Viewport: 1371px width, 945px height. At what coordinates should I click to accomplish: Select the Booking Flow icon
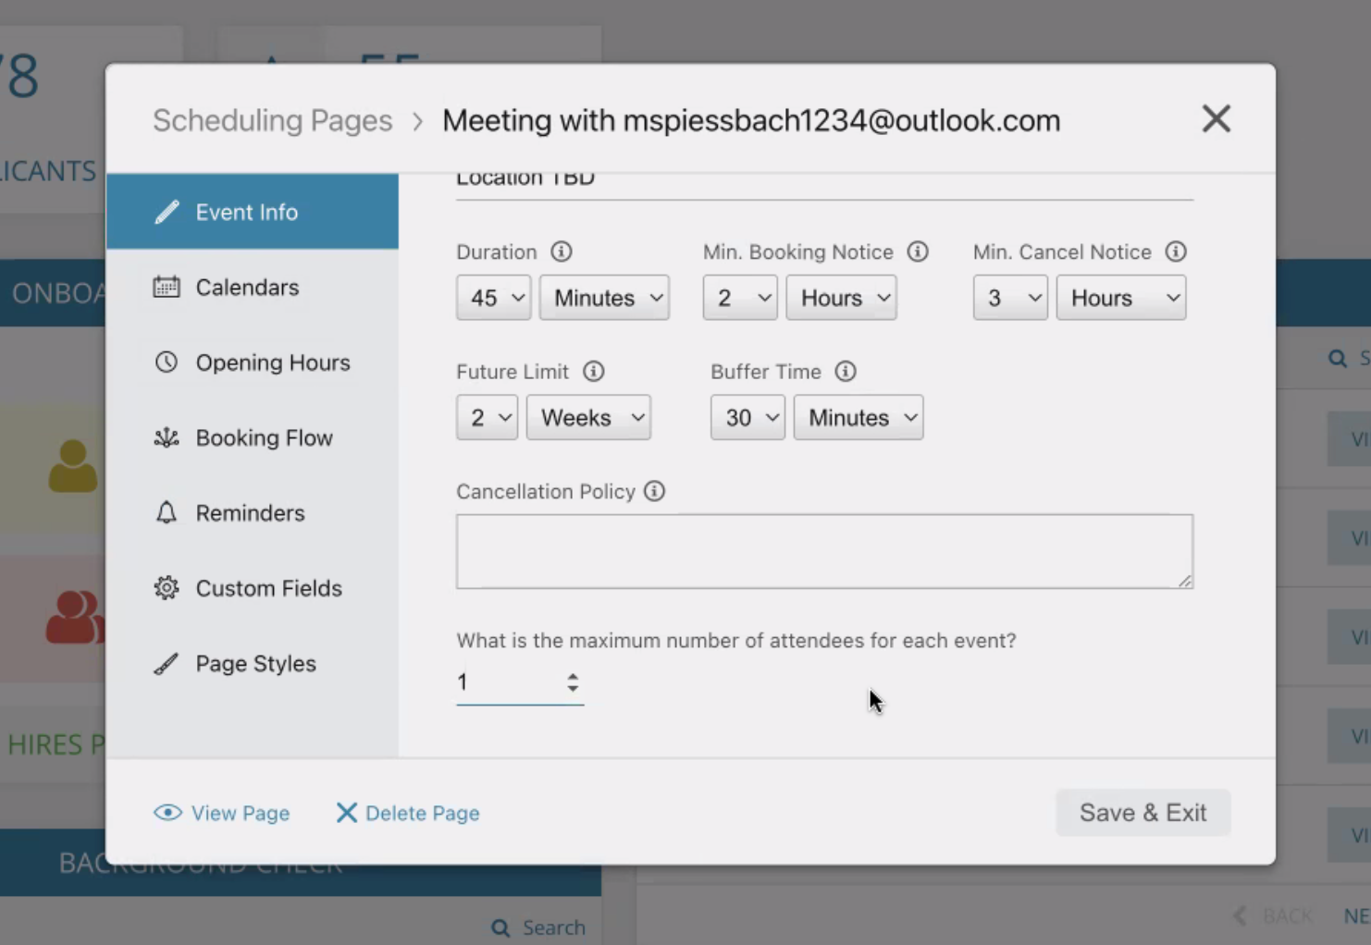click(x=167, y=437)
